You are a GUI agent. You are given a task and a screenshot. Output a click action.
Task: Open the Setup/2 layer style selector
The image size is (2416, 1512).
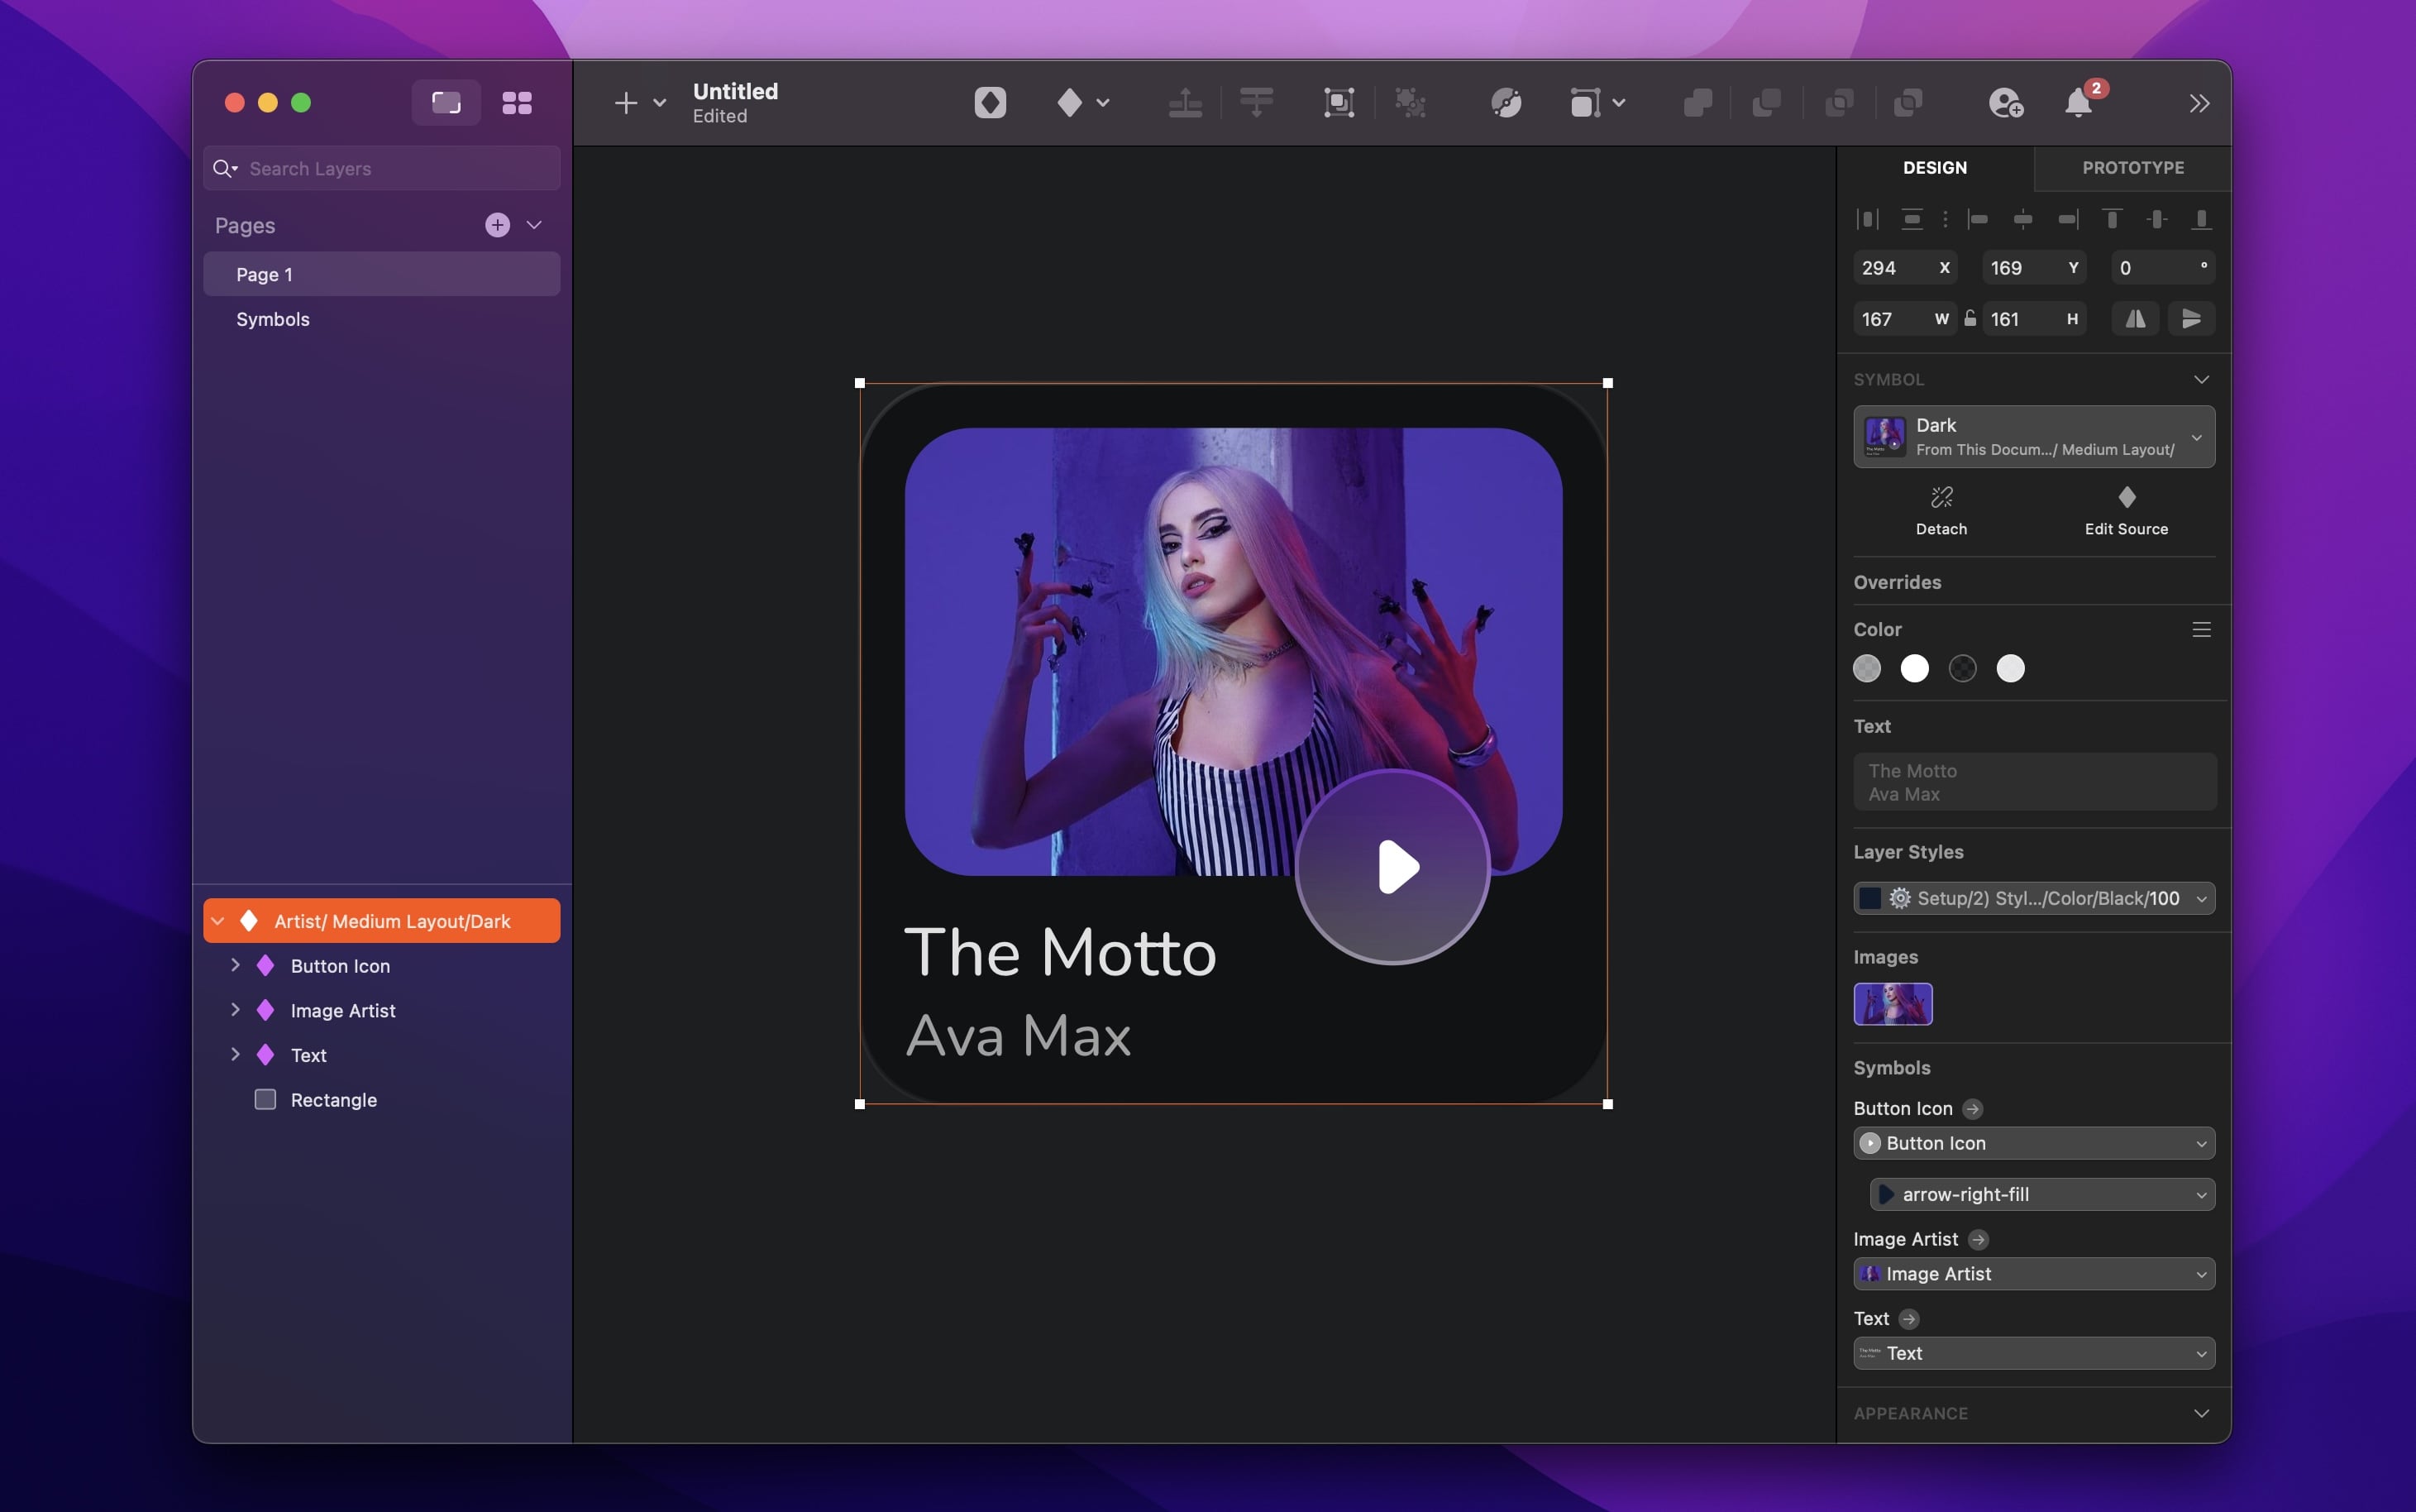pos(2033,898)
